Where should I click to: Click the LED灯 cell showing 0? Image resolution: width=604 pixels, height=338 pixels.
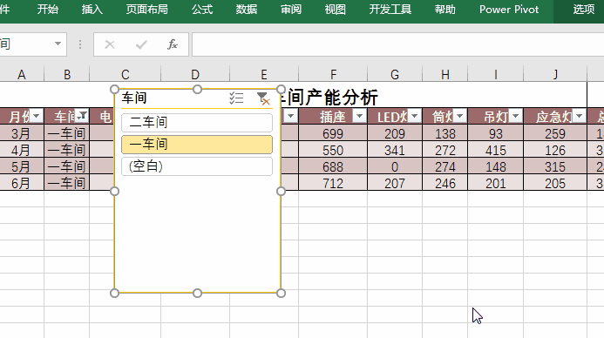tap(395, 166)
